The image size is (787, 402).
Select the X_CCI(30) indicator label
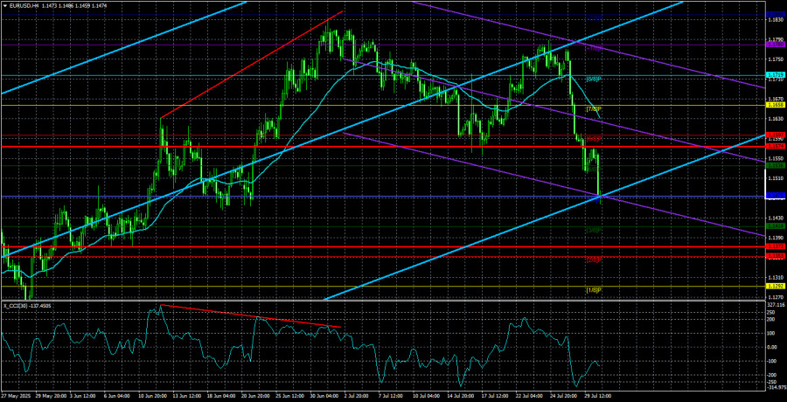[x=16, y=305]
